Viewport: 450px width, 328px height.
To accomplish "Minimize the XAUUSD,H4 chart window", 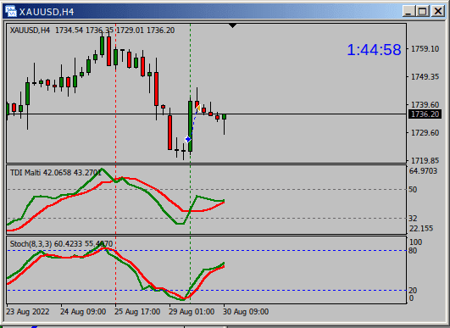I will pos(409,11).
